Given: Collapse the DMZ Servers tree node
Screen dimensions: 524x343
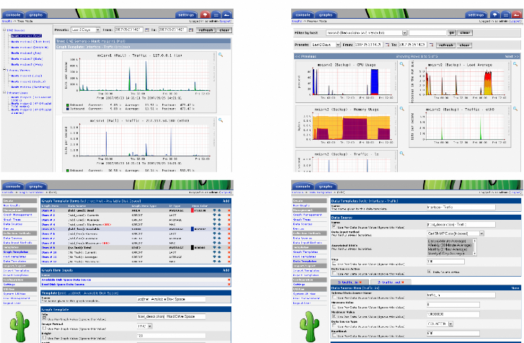Looking at the screenshot, I should pos(4,30).
